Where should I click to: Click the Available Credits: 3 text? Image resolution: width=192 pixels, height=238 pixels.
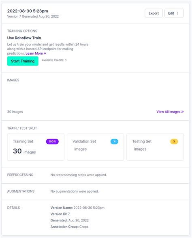tap(54, 60)
